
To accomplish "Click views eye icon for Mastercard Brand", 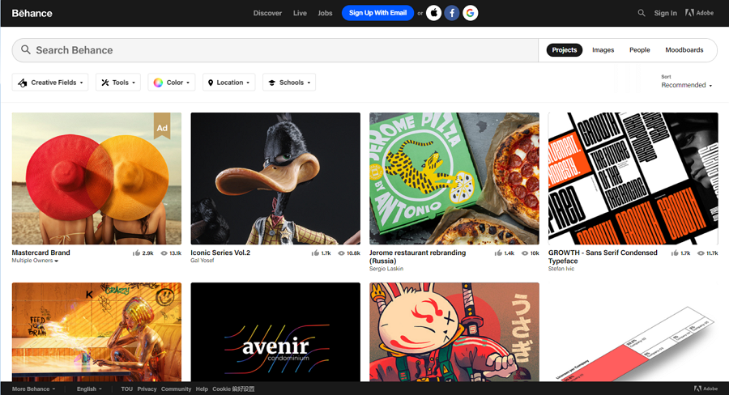I will 164,253.
